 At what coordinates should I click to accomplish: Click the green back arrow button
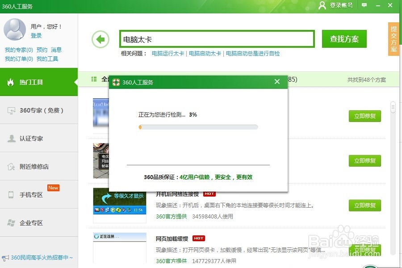100,39
